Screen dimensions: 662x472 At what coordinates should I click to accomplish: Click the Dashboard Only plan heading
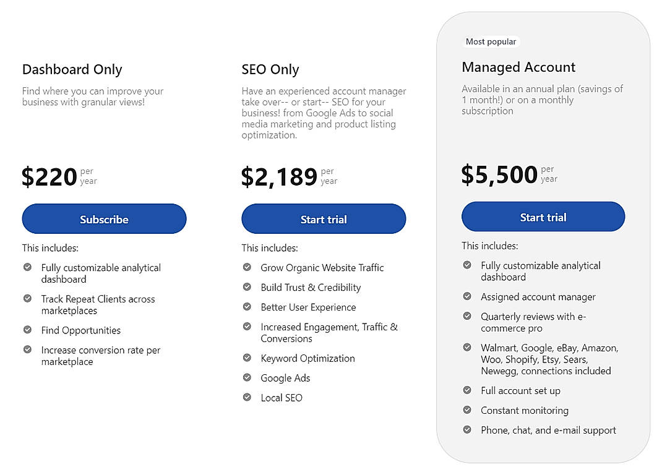tap(72, 69)
